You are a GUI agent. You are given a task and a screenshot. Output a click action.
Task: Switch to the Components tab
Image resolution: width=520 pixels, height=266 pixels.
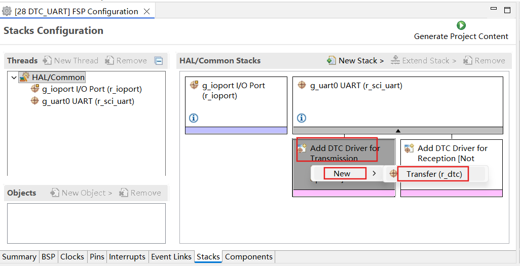[249, 257]
